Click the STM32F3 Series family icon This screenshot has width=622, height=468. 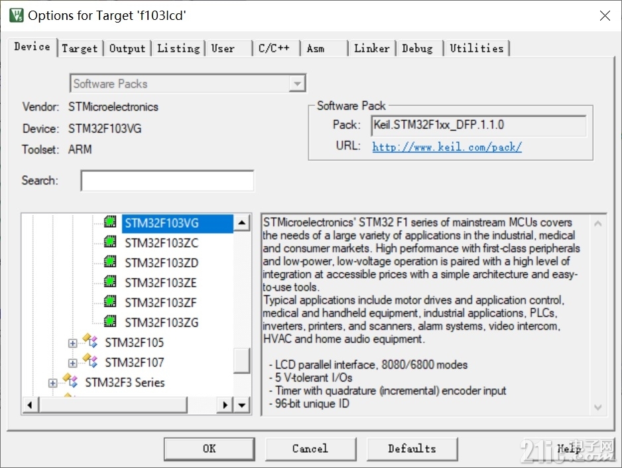[70, 380]
